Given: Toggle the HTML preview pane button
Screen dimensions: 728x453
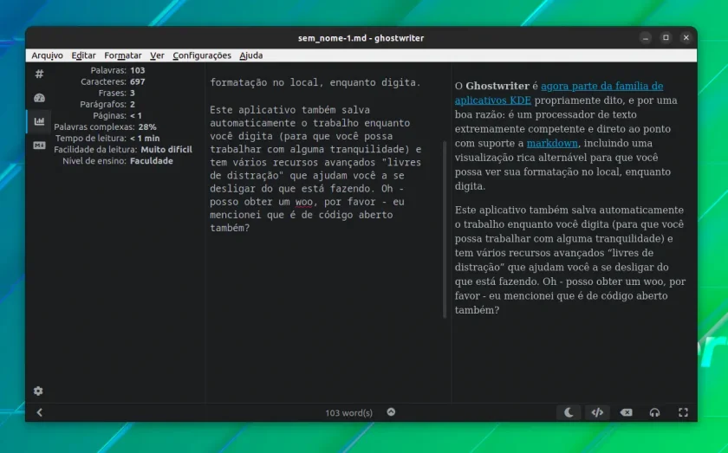Looking at the screenshot, I should (597, 412).
